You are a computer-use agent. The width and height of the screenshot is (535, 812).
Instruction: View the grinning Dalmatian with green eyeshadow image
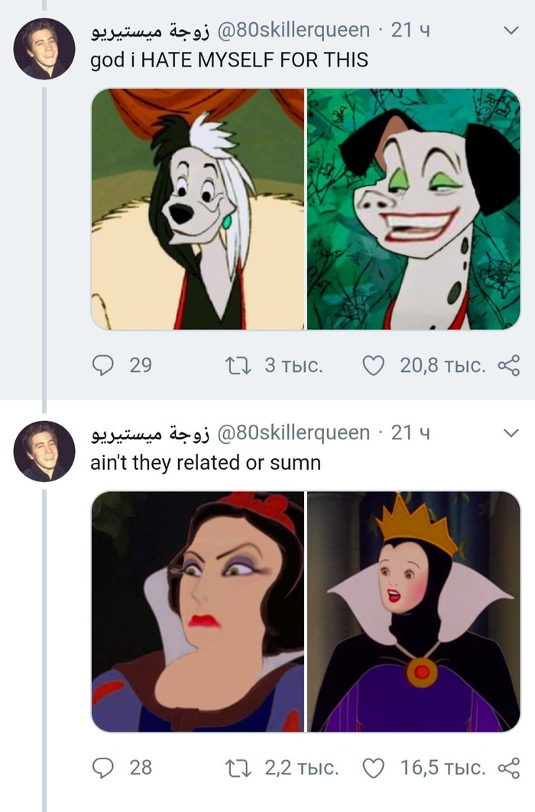(x=413, y=209)
